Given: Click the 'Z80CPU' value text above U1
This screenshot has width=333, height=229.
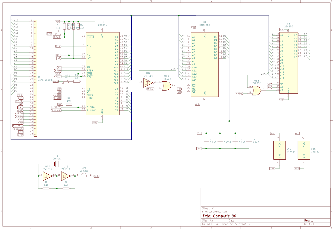Looking at the screenshot, I should [x=102, y=25].
